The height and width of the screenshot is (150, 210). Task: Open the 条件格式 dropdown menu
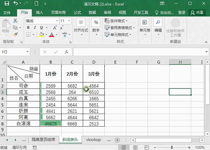[x=116, y=21]
